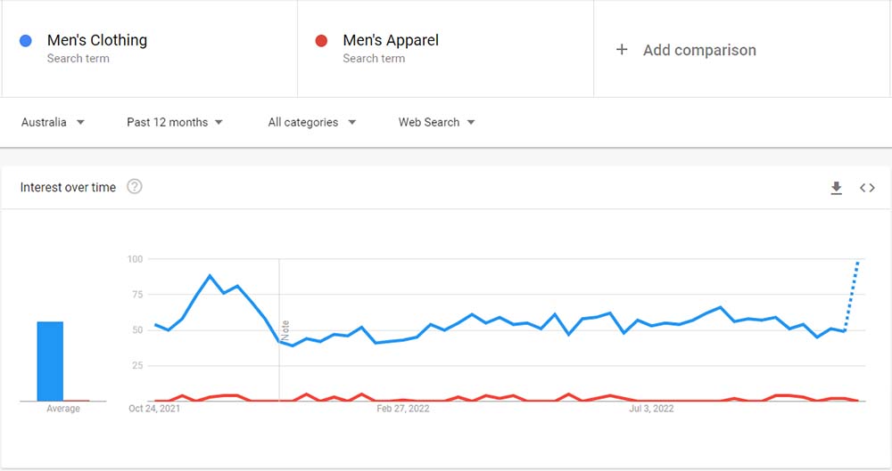The height and width of the screenshot is (471, 892).
Task: Click the plus icon for comparison
Action: (622, 50)
